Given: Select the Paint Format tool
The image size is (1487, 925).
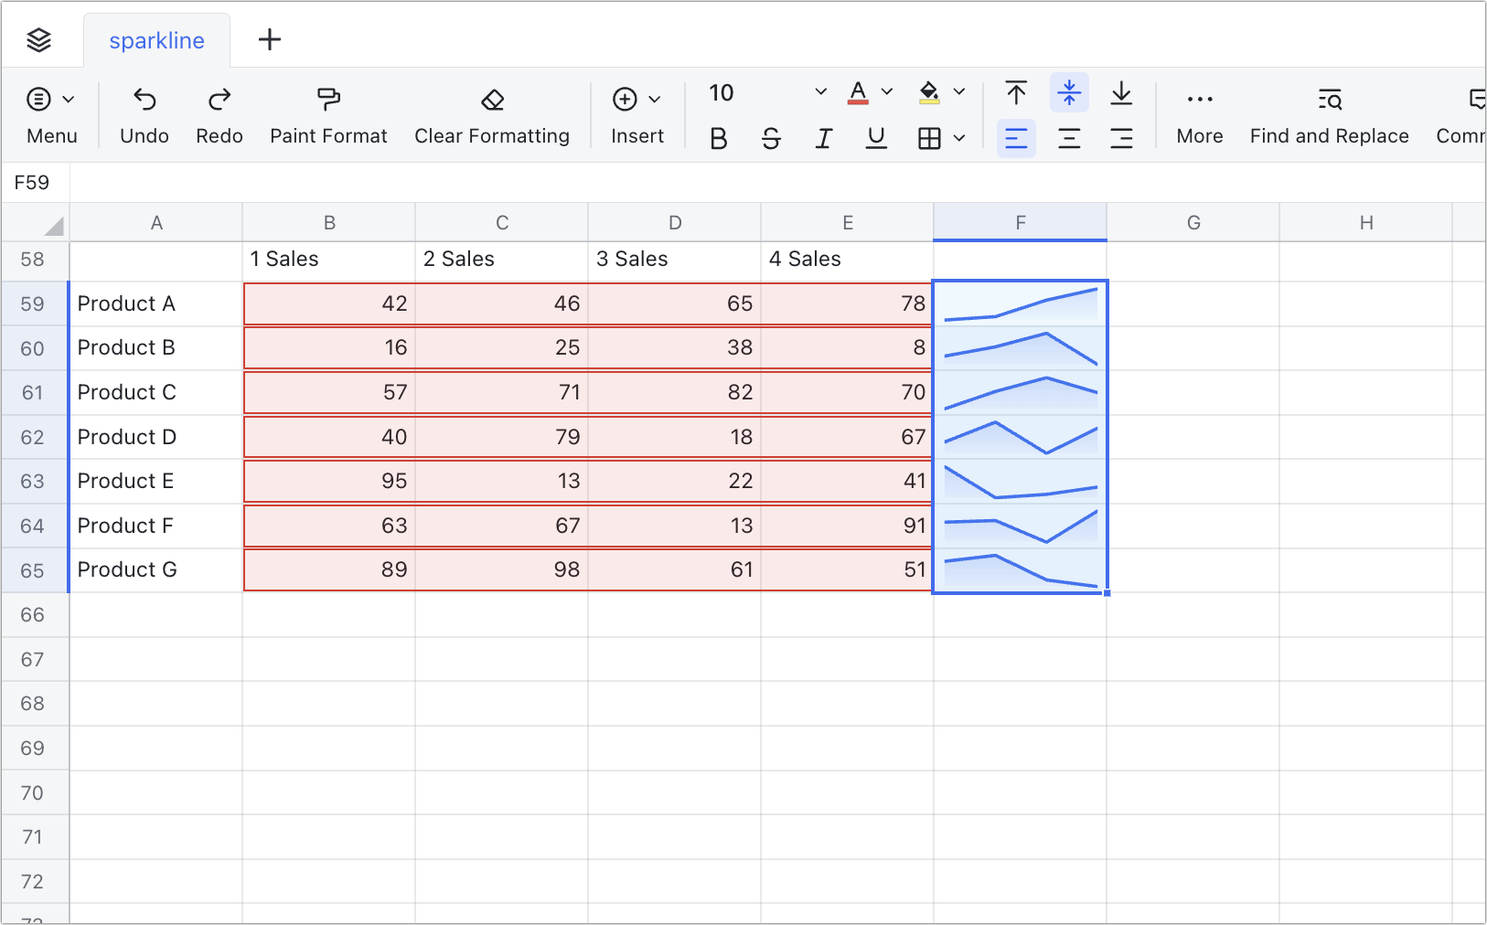Looking at the screenshot, I should pyautogui.click(x=327, y=112).
